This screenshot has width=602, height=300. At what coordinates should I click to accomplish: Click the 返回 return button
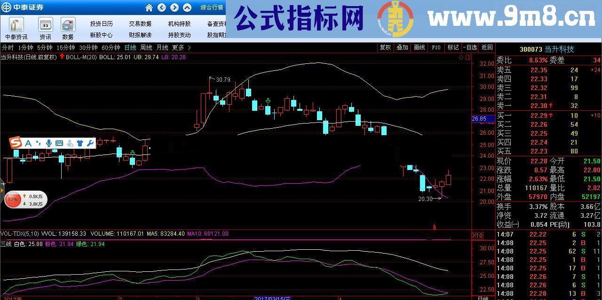487,47
